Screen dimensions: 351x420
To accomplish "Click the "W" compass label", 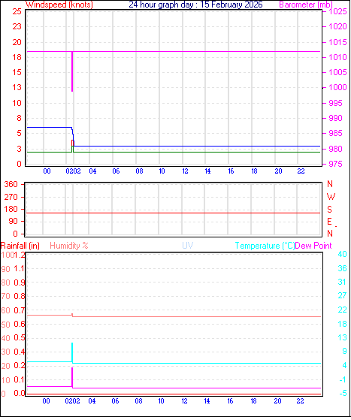I will pos(331,197).
